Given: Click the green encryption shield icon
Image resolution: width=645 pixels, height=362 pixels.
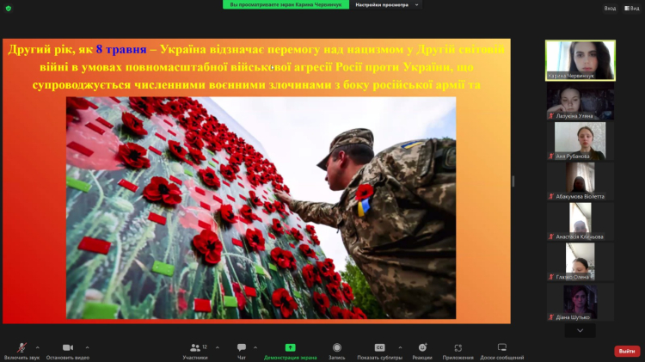Looking at the screenshot, I should [x=9, y=8].
